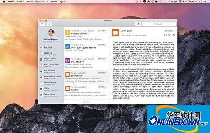Click the orange note icon in list Lorem Ipsum row
210x133 pixels.
click(x=68, y=75)
